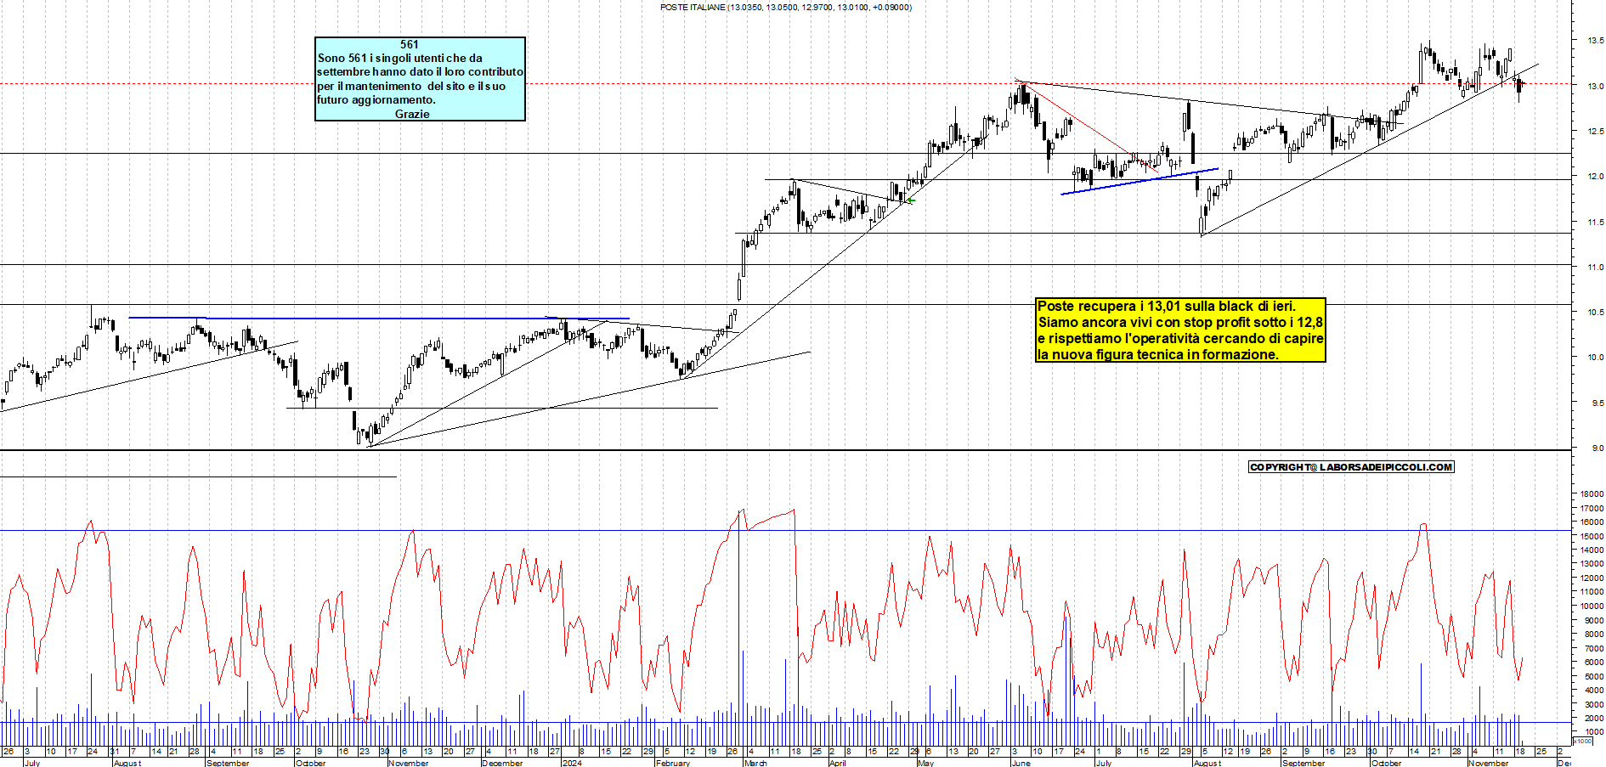Viewport: 1606px width, 767px height.
Task: Click the 13.5 price axis label
Action: pyautogui.click(x=1595, y=41)
